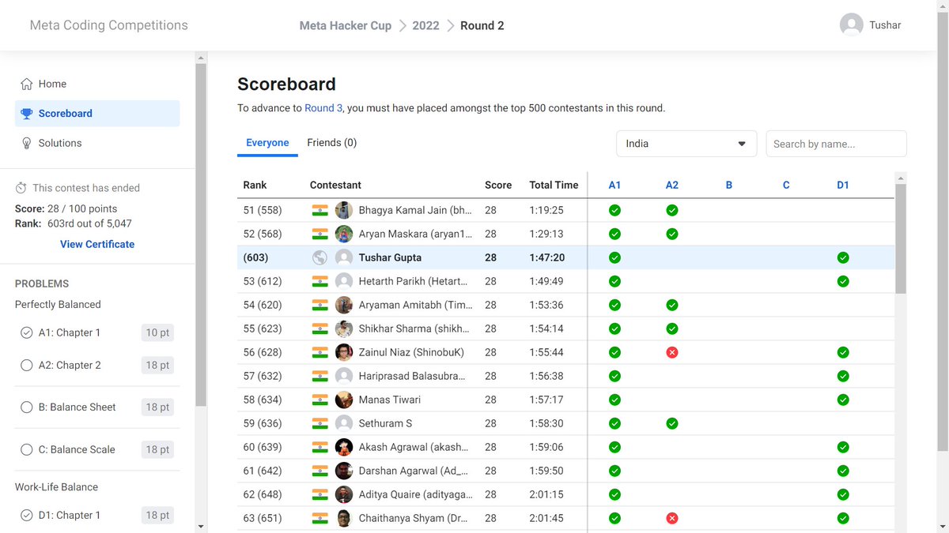This screenshot has width=949, height=533.
Task: Click the sidebar scrollbar up arrow
Action: click(x=201, y=58)
